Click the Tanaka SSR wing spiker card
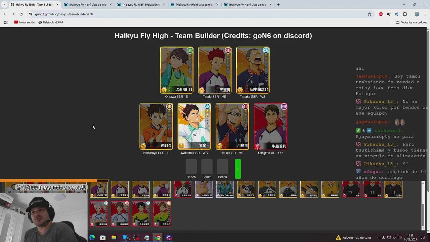 click(x=253, y=70)
